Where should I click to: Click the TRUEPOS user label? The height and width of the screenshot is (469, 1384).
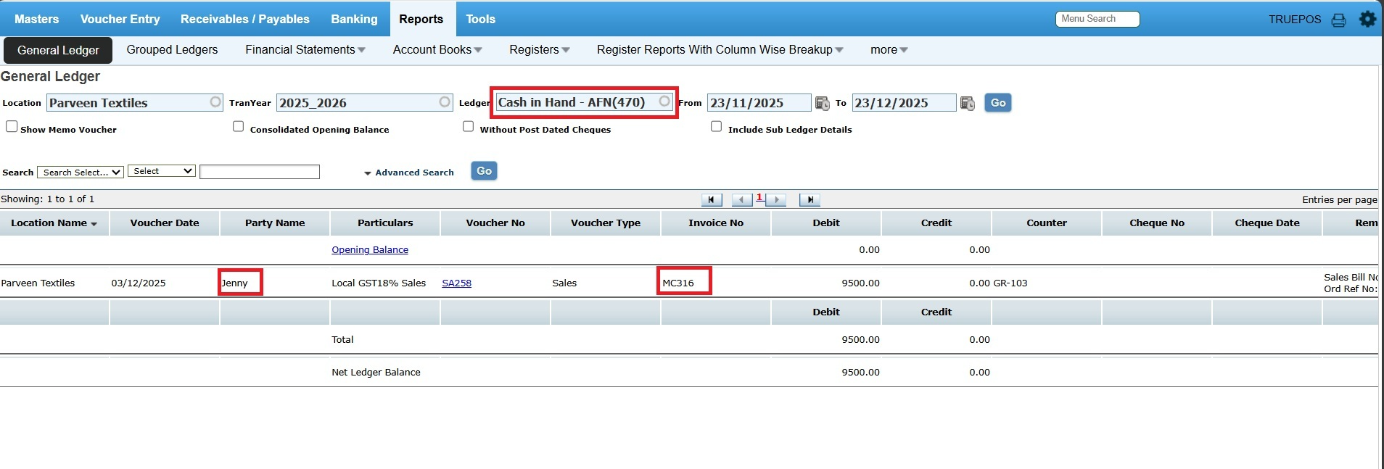(x=1295, y=20)
